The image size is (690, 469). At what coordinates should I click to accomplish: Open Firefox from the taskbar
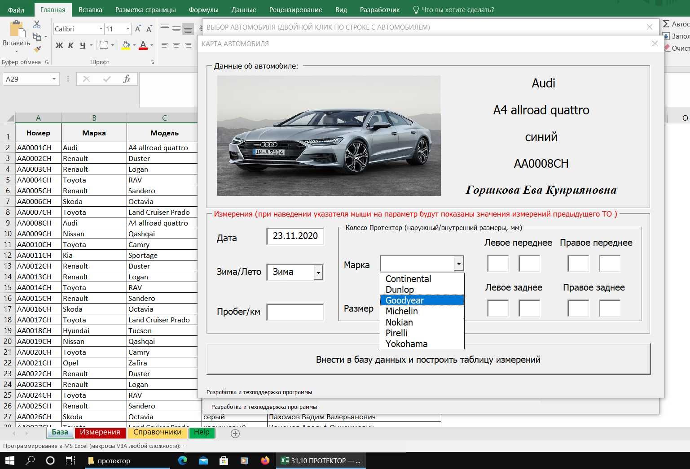(x=265, y=460)
